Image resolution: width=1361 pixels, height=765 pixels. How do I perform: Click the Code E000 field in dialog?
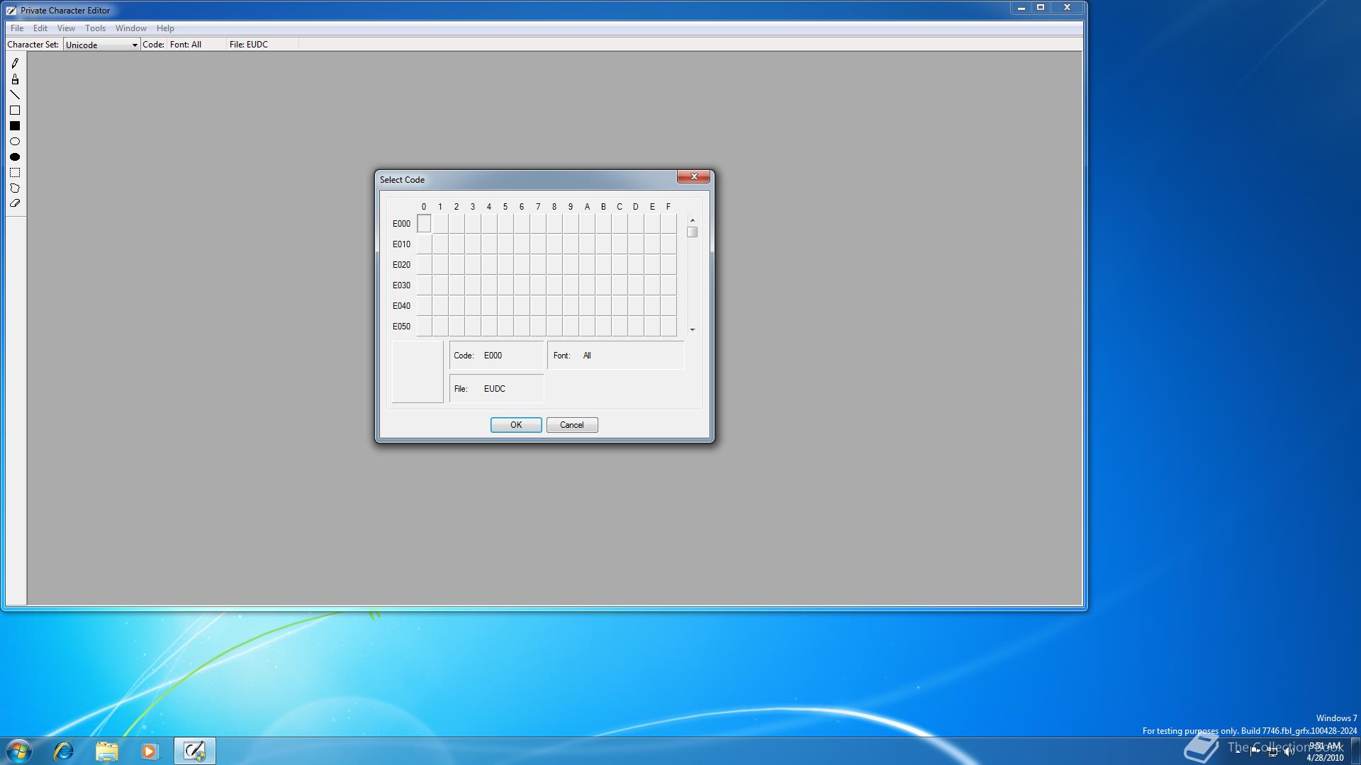(496, 356)
